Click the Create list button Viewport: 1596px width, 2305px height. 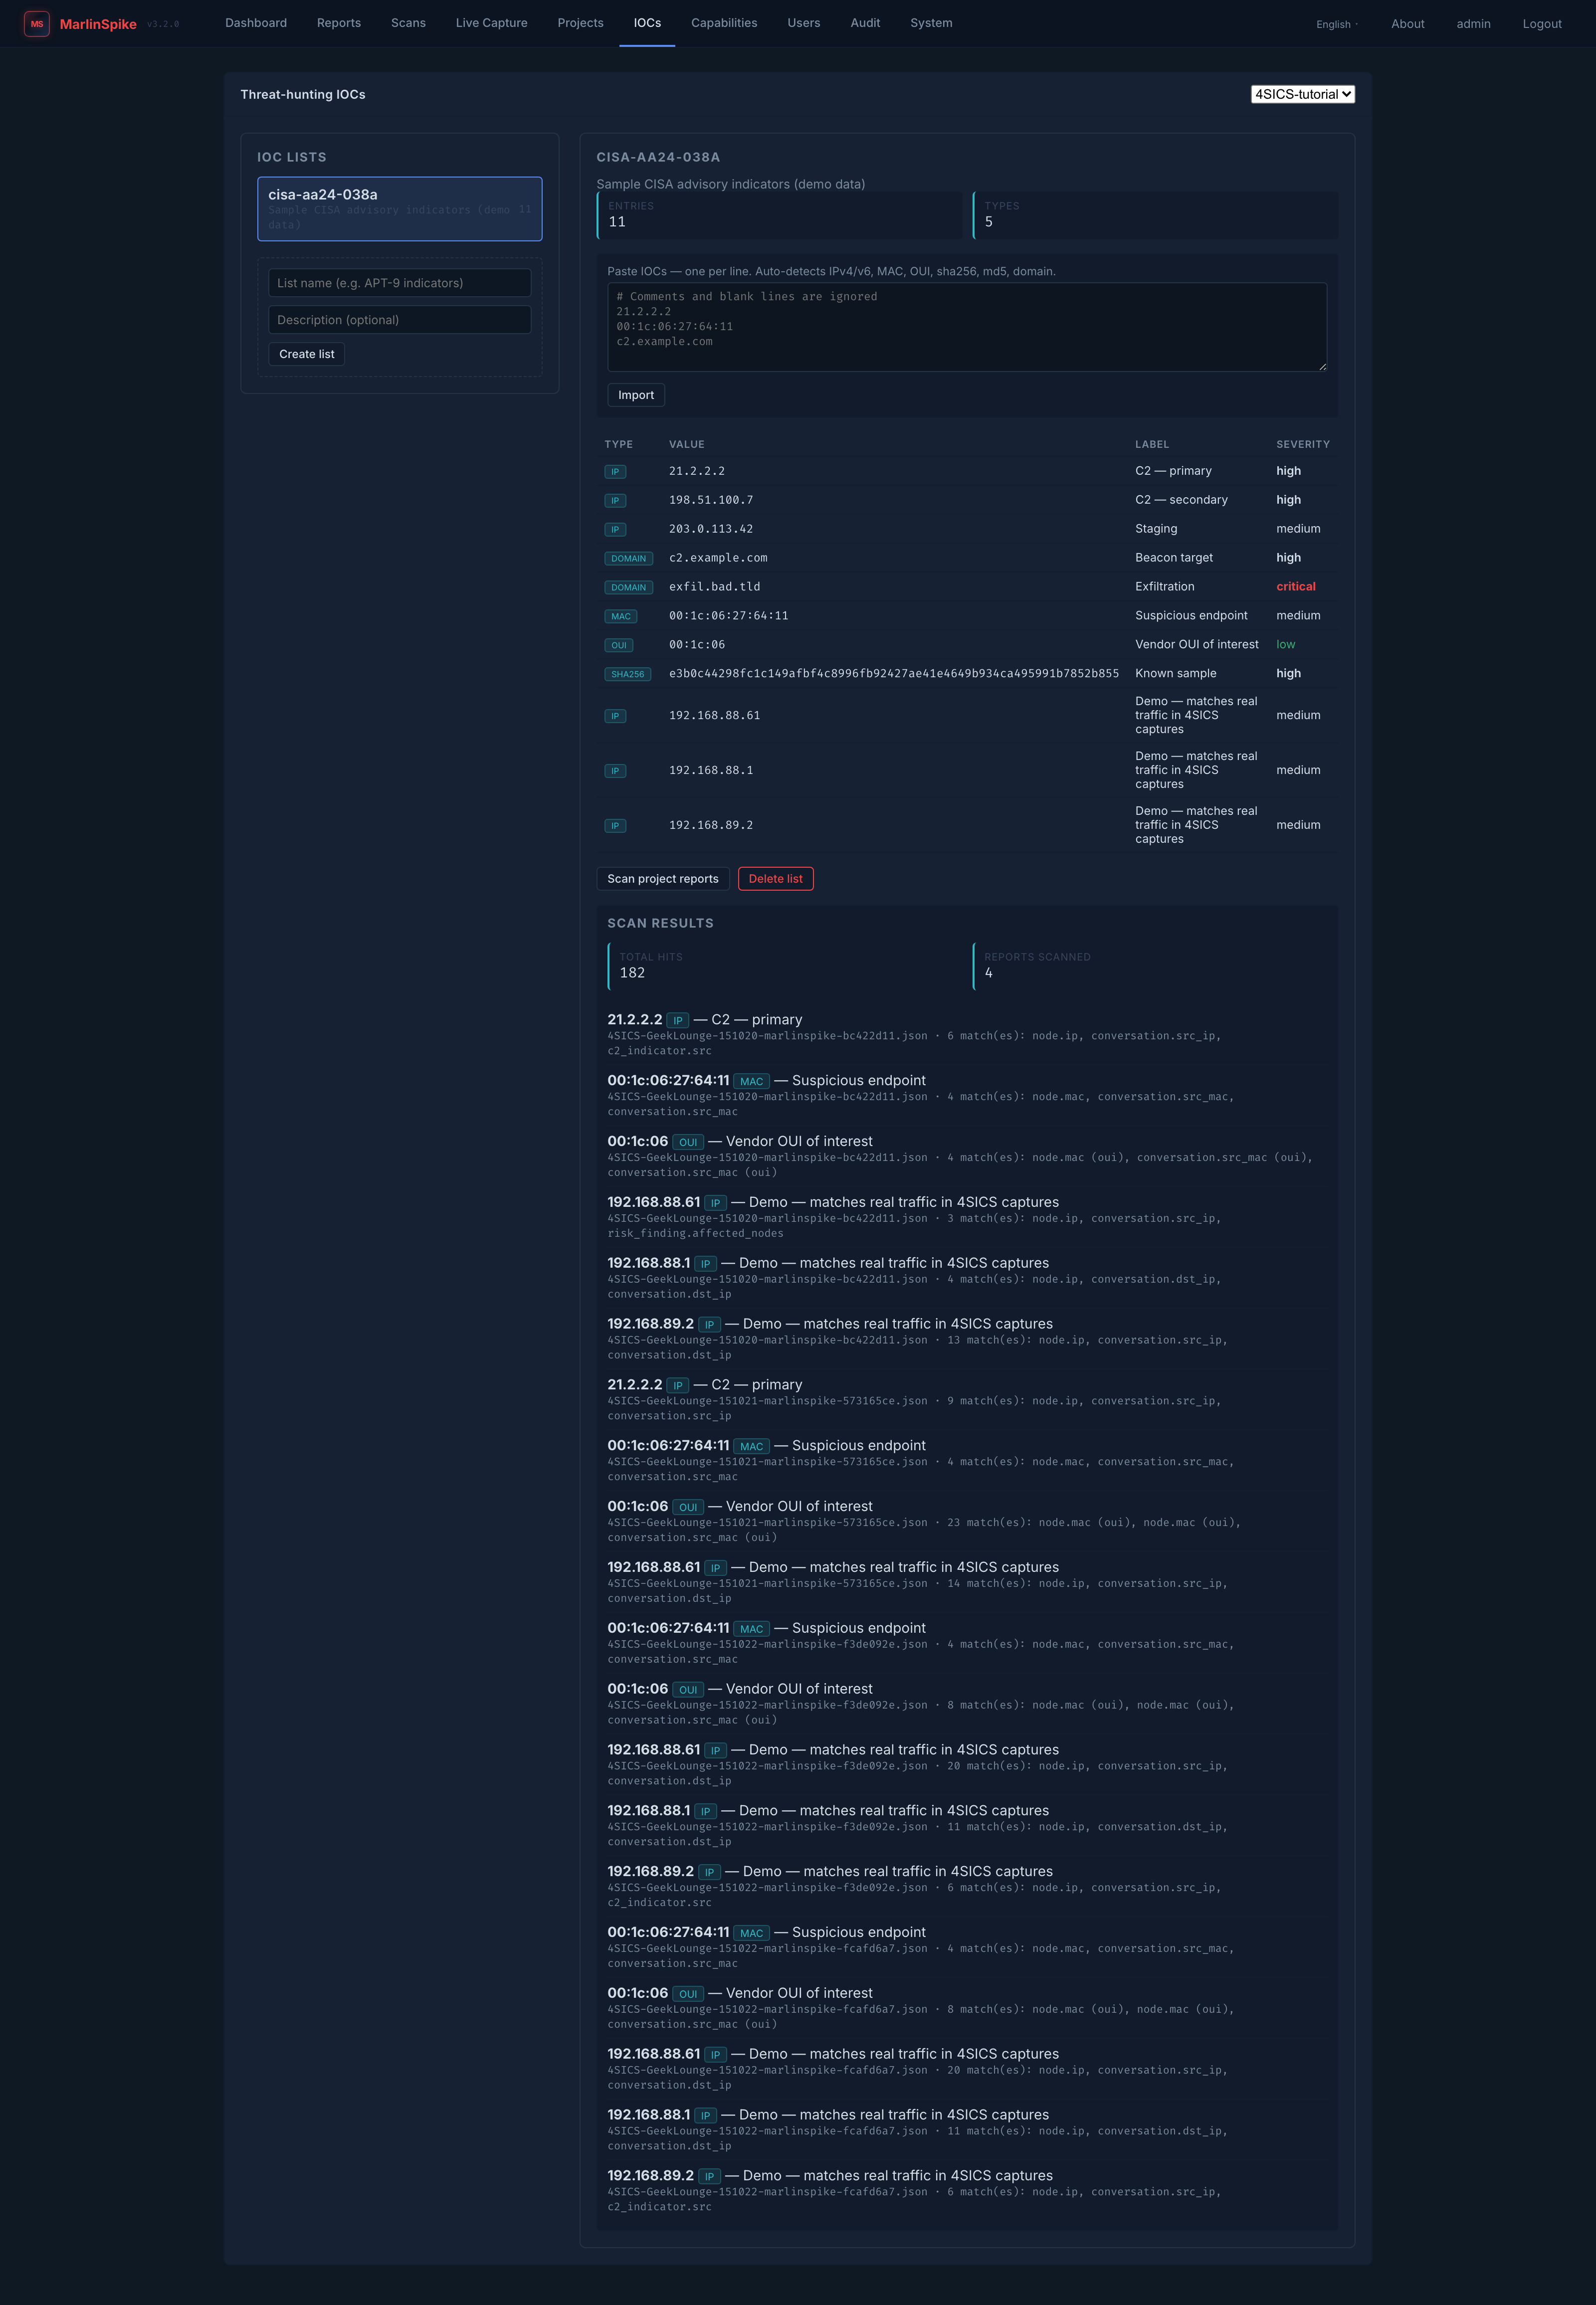coord(307,354)
